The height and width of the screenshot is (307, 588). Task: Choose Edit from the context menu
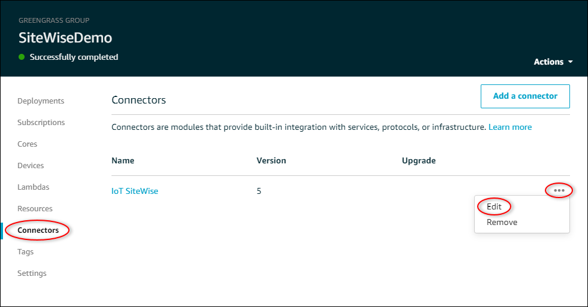click(x=494, y=206)
